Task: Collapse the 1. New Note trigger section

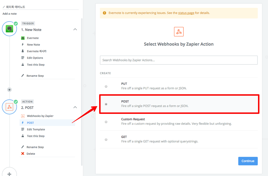Action: pos(75,29)
